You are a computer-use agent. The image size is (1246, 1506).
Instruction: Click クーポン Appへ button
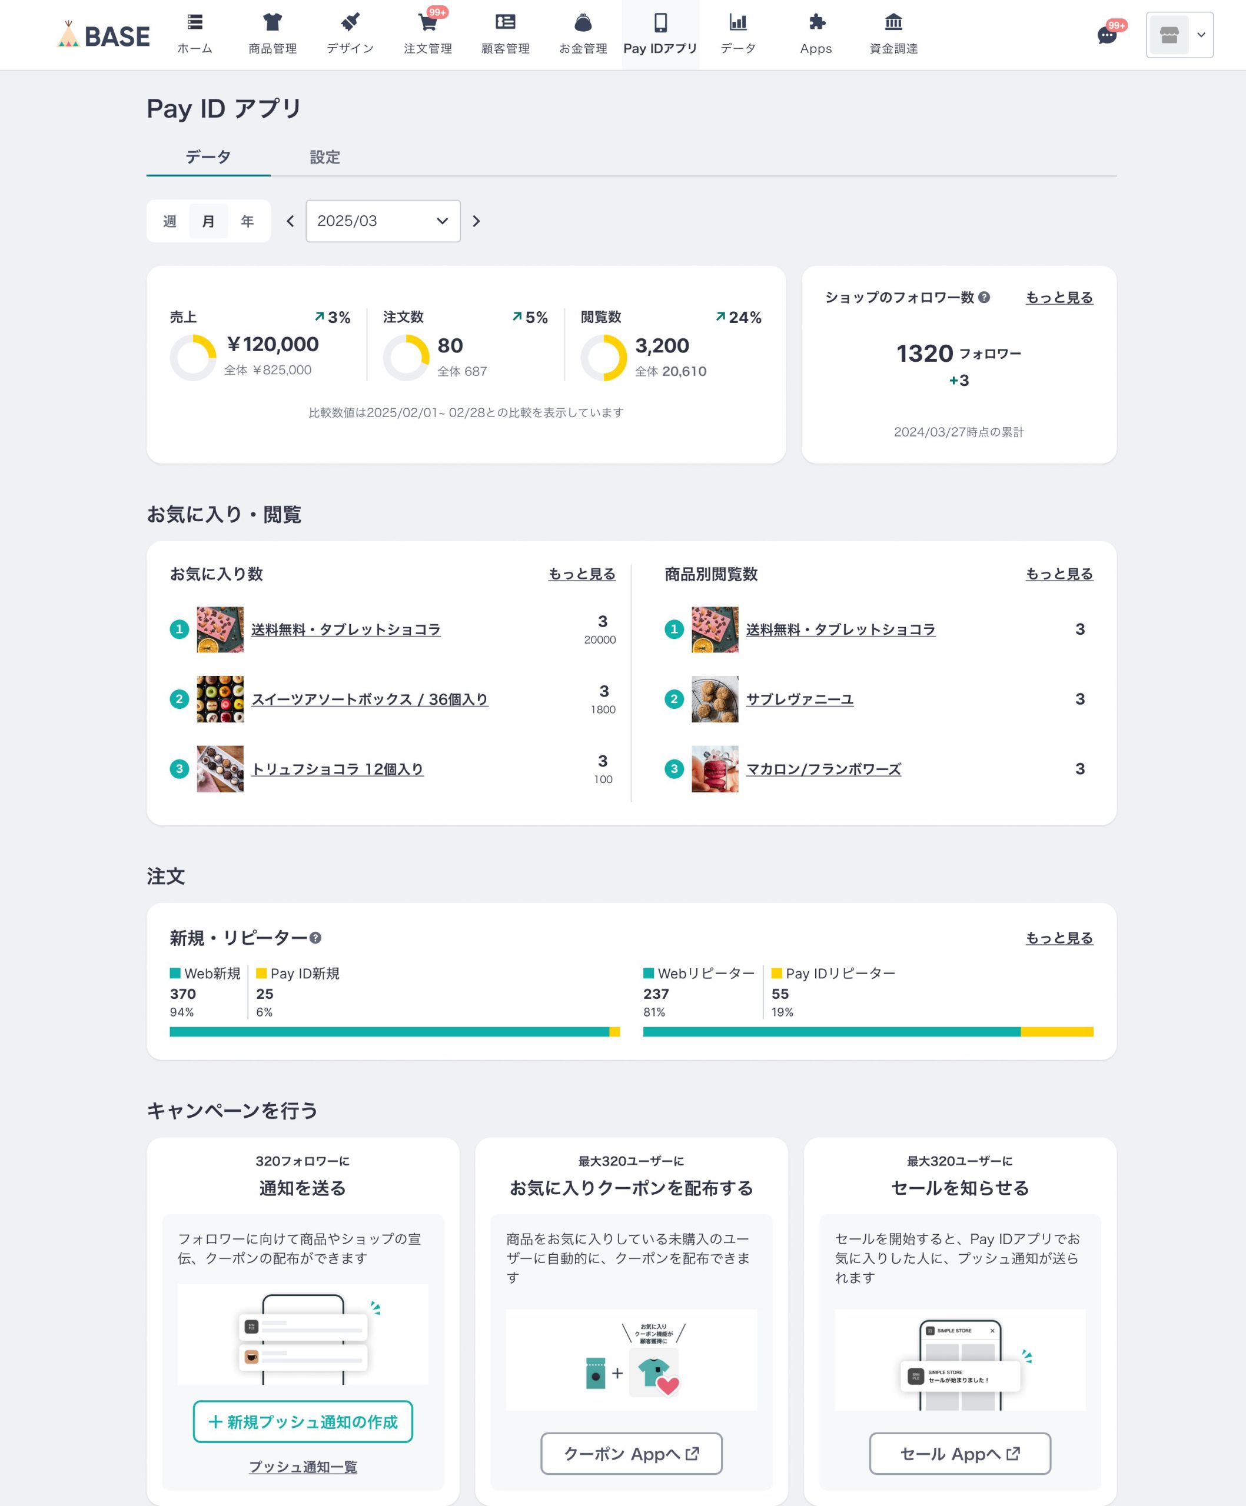click(x=632, y=1454)
